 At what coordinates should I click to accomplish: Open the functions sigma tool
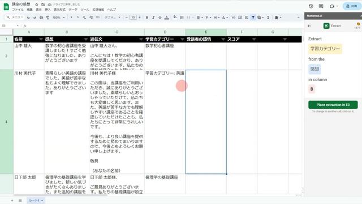(x=268, y=18)
